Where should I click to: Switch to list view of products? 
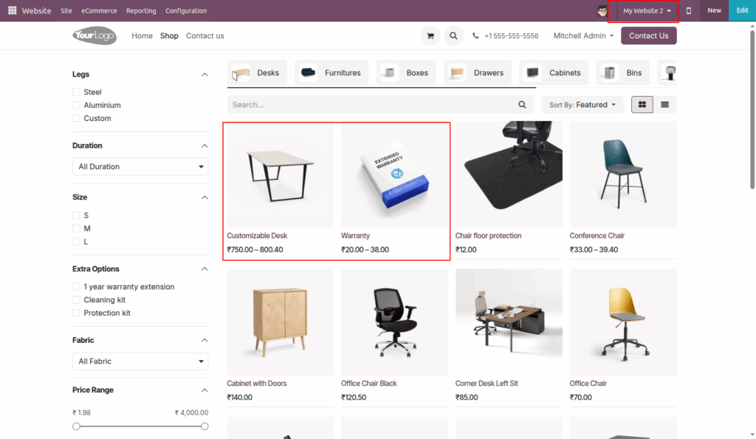(663, 104)
